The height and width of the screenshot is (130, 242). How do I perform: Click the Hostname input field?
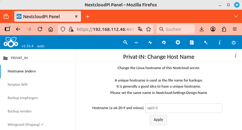pos(184,108)
